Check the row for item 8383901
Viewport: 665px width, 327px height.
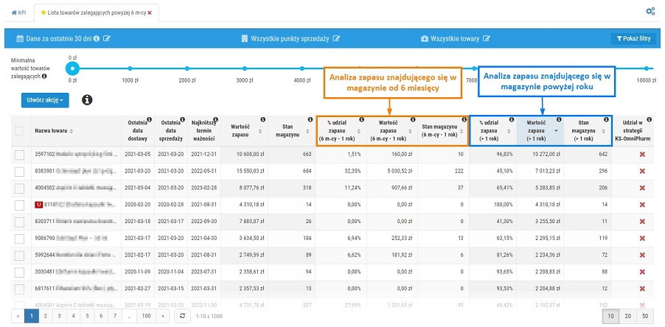point(19,172)
